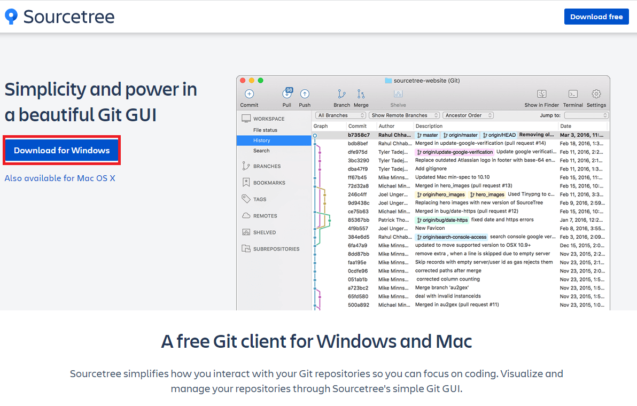
Task: Click the Commit column header
Action: [x=357, y=126]
